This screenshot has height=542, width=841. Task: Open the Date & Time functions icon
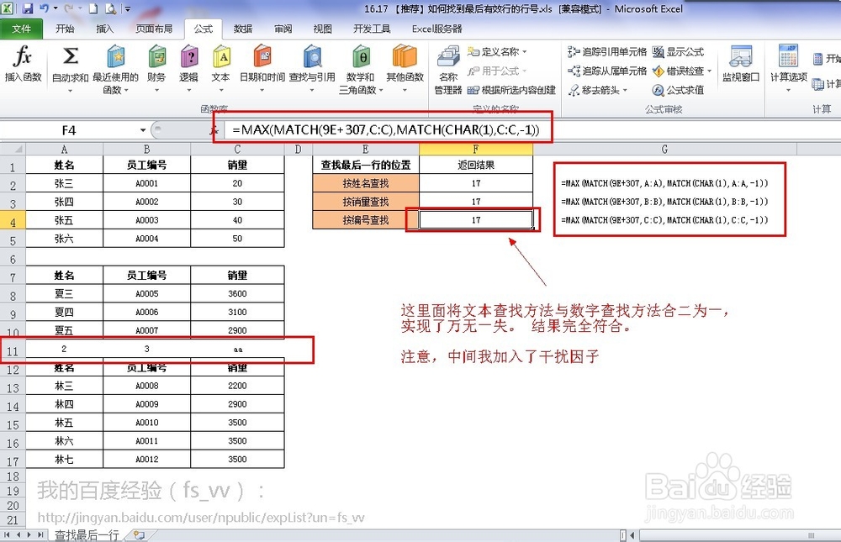(x=262, y=57)
